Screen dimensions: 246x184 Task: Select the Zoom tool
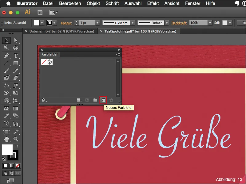coord(16,139)
